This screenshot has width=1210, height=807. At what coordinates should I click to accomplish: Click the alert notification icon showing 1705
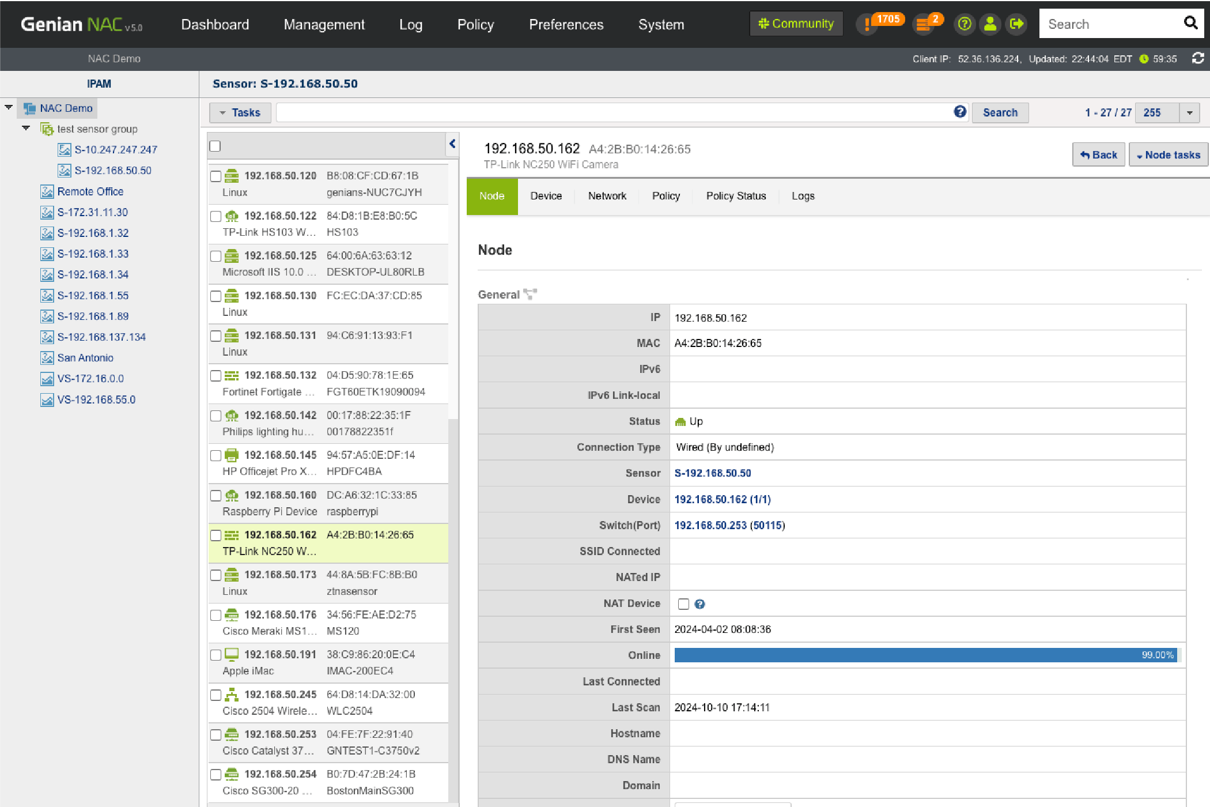(867, 25)
